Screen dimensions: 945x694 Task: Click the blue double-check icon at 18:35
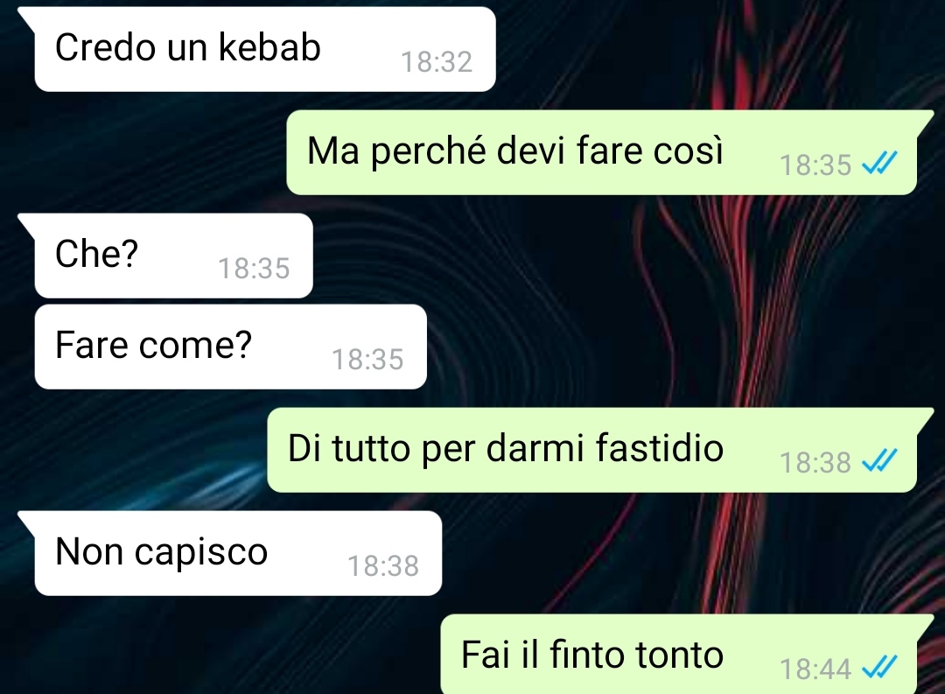coord(880,163)
